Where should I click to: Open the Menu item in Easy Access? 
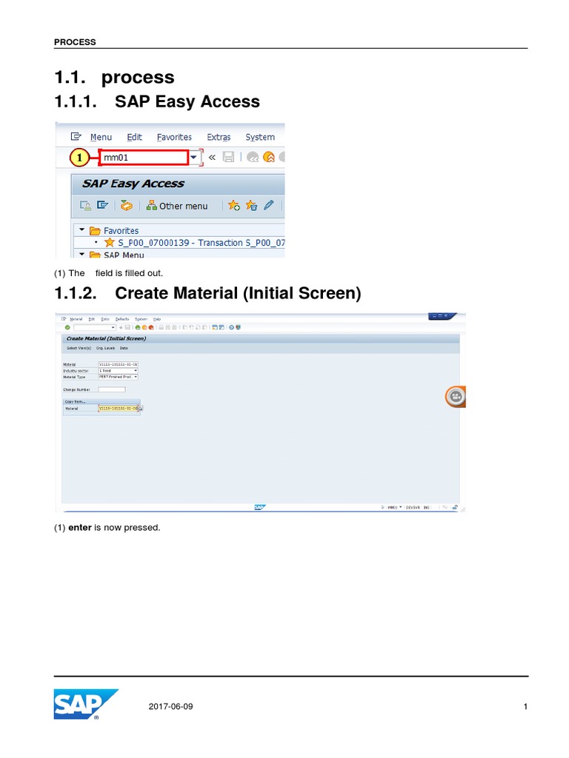tap(101, 137)
